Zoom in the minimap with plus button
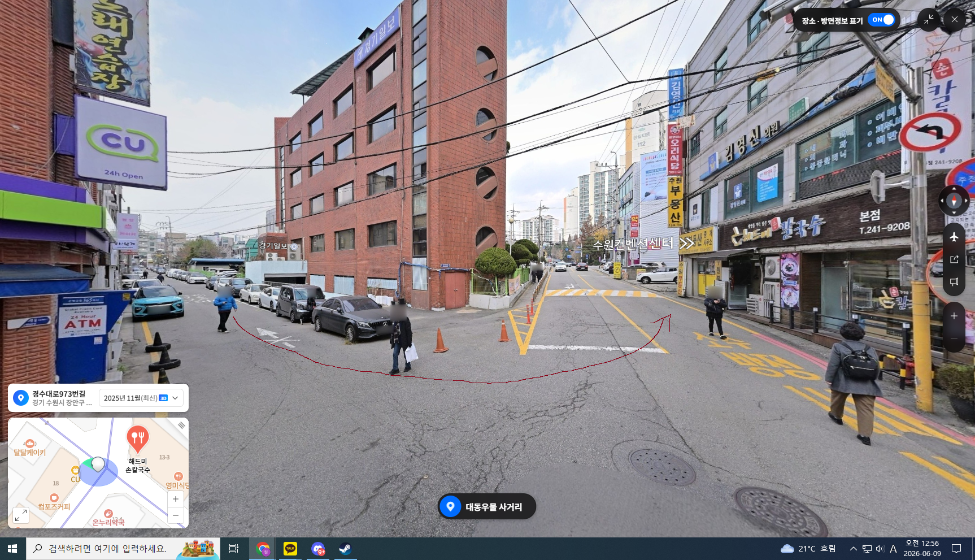The width and height of the screenshot is (975, 560). coord(176,499)
